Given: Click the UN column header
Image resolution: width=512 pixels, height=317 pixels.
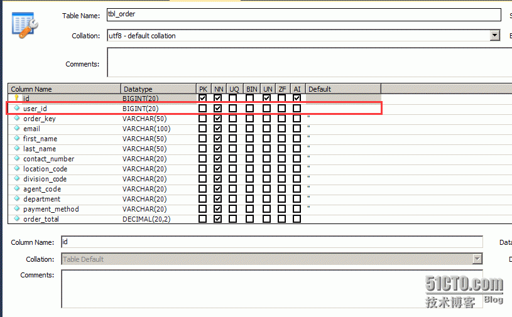Looking at the screenshot, I should tap(268, 89).
